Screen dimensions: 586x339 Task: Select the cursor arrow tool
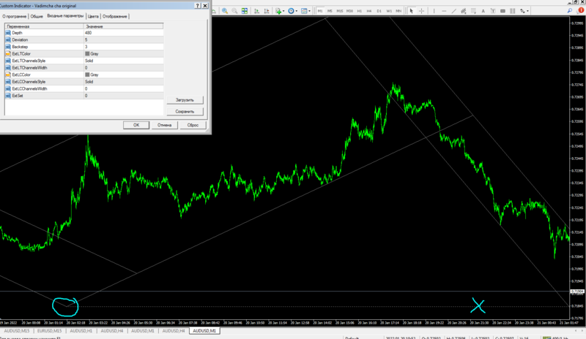tap(411, 11)
